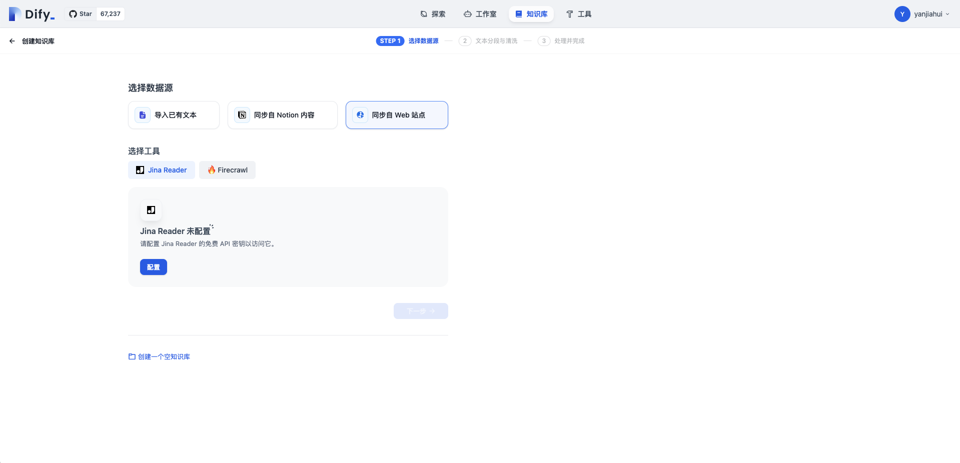Open the 探索 (Explore) tab
The image size is (960, 463).
[x=433, y=14]
